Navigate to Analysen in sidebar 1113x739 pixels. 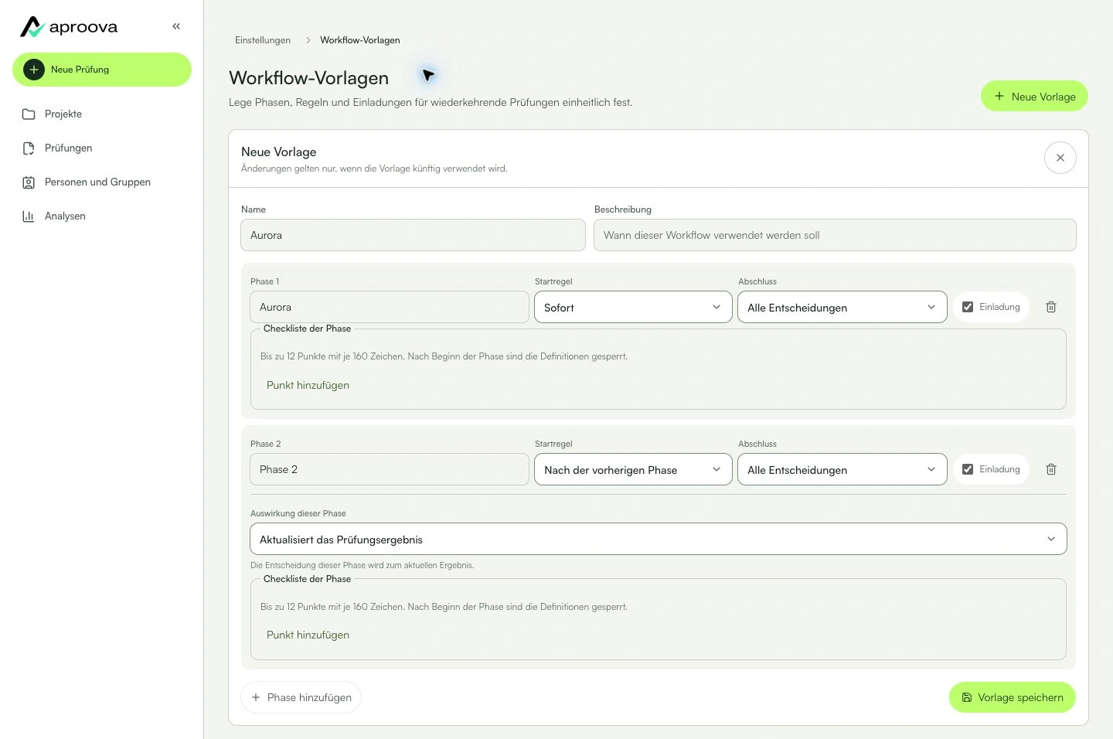65,216
